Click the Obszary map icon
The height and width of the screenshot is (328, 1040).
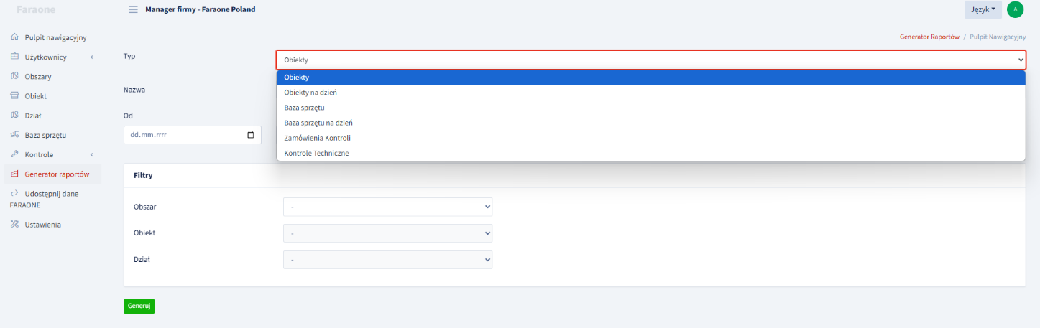tap(14, 76)
